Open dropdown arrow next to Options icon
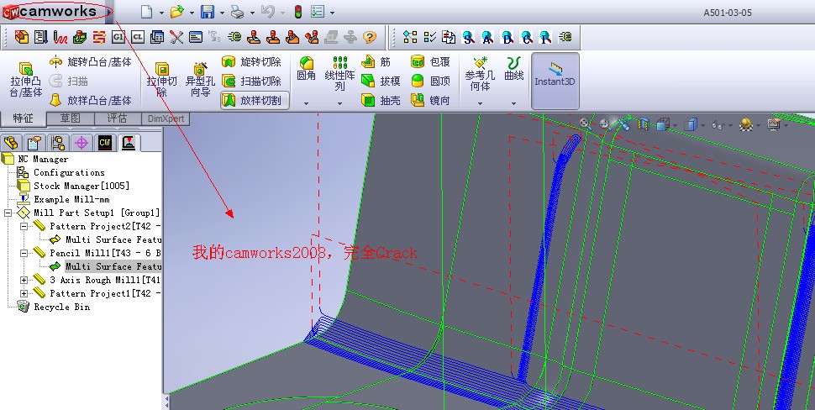The width and height of the screenshot is (815, 410). coord(332,13)
